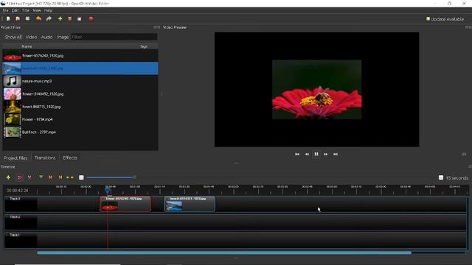472x265 pixels.
Task: Rewind the video preview
Action: click(x=307, y=154)
